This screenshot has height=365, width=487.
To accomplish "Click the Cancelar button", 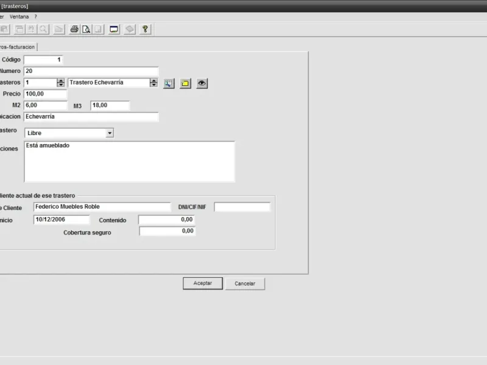I will [x=245, y=283].
